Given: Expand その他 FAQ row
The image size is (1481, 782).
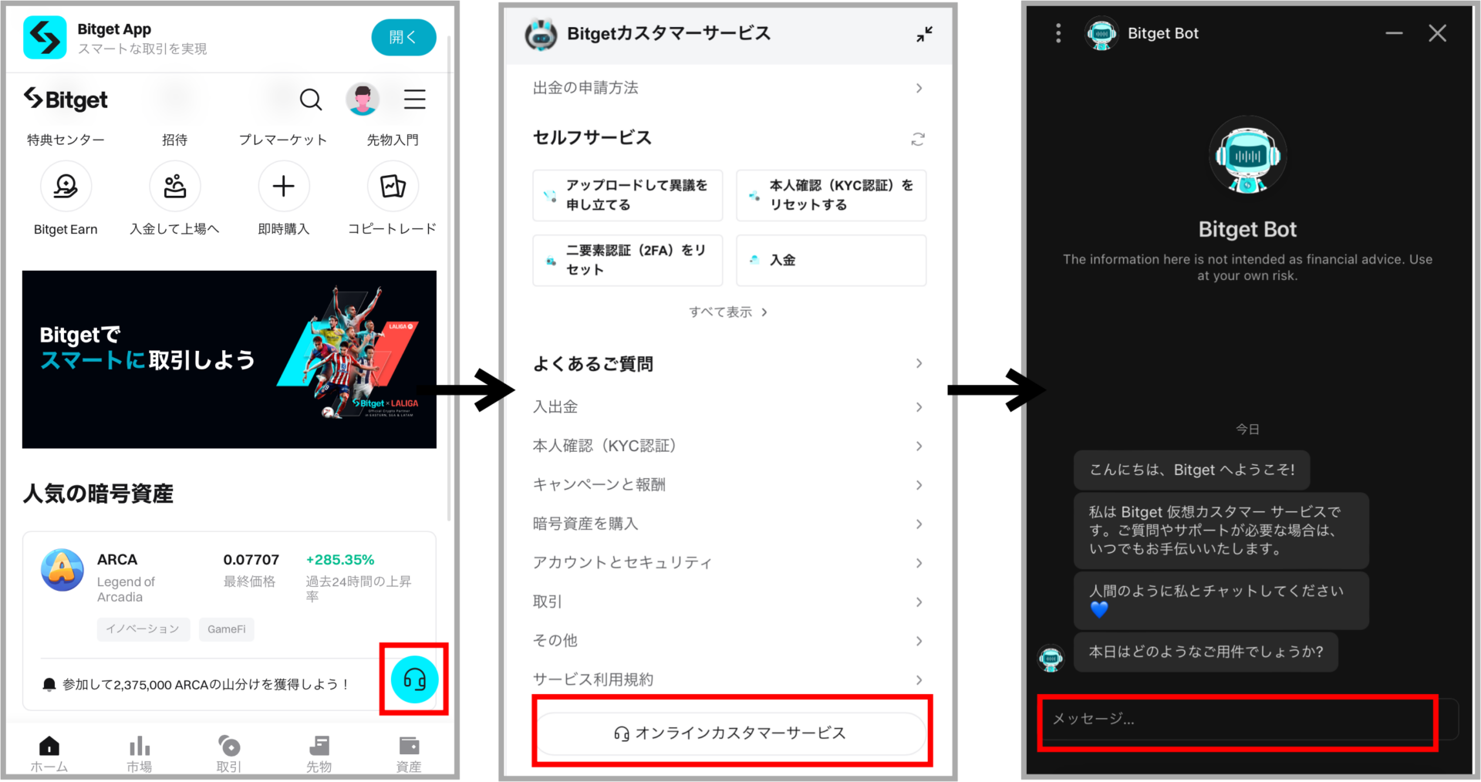Looking at the screenshot, I should tap(728, 641).
